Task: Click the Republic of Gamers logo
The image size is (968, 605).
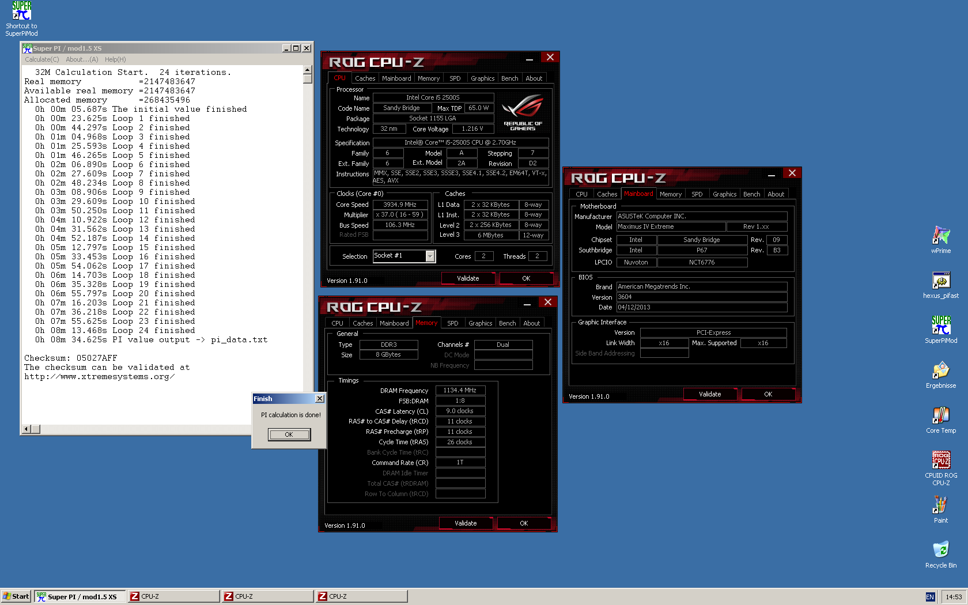Action: 523,113
